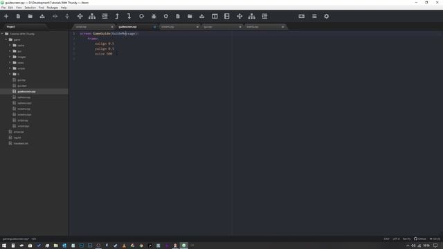Click the UTF-8 encoding selector
This screenshot has width=443, height=249.
click(x=396, y=239)
